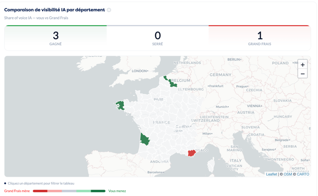
Task: Click the green Gironde department near Bordeaux
Action: tap(145, 140)
